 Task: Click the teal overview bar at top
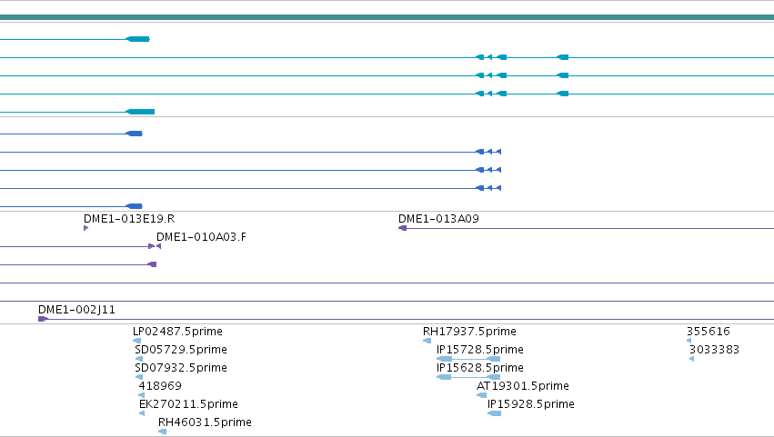pyautogui.click(x=387, y=17)
